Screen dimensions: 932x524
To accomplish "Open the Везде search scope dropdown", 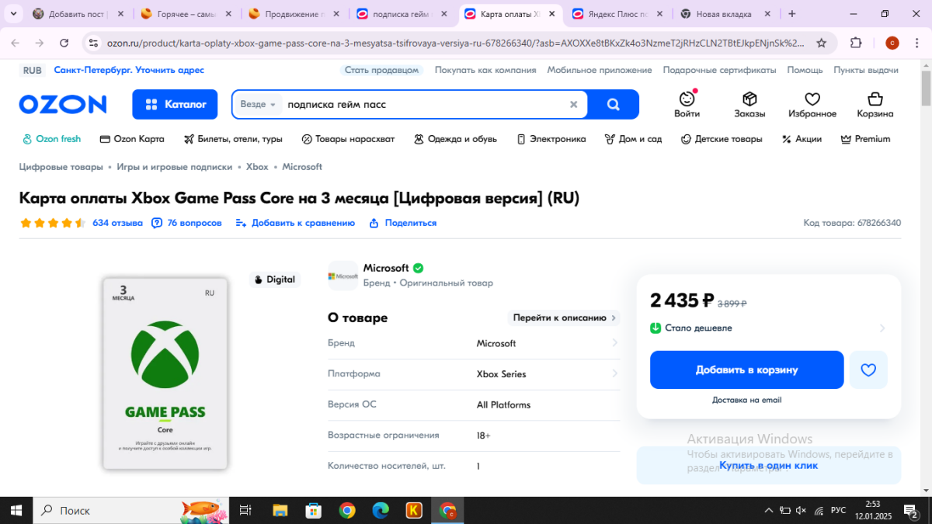I will tap(258, 104).
